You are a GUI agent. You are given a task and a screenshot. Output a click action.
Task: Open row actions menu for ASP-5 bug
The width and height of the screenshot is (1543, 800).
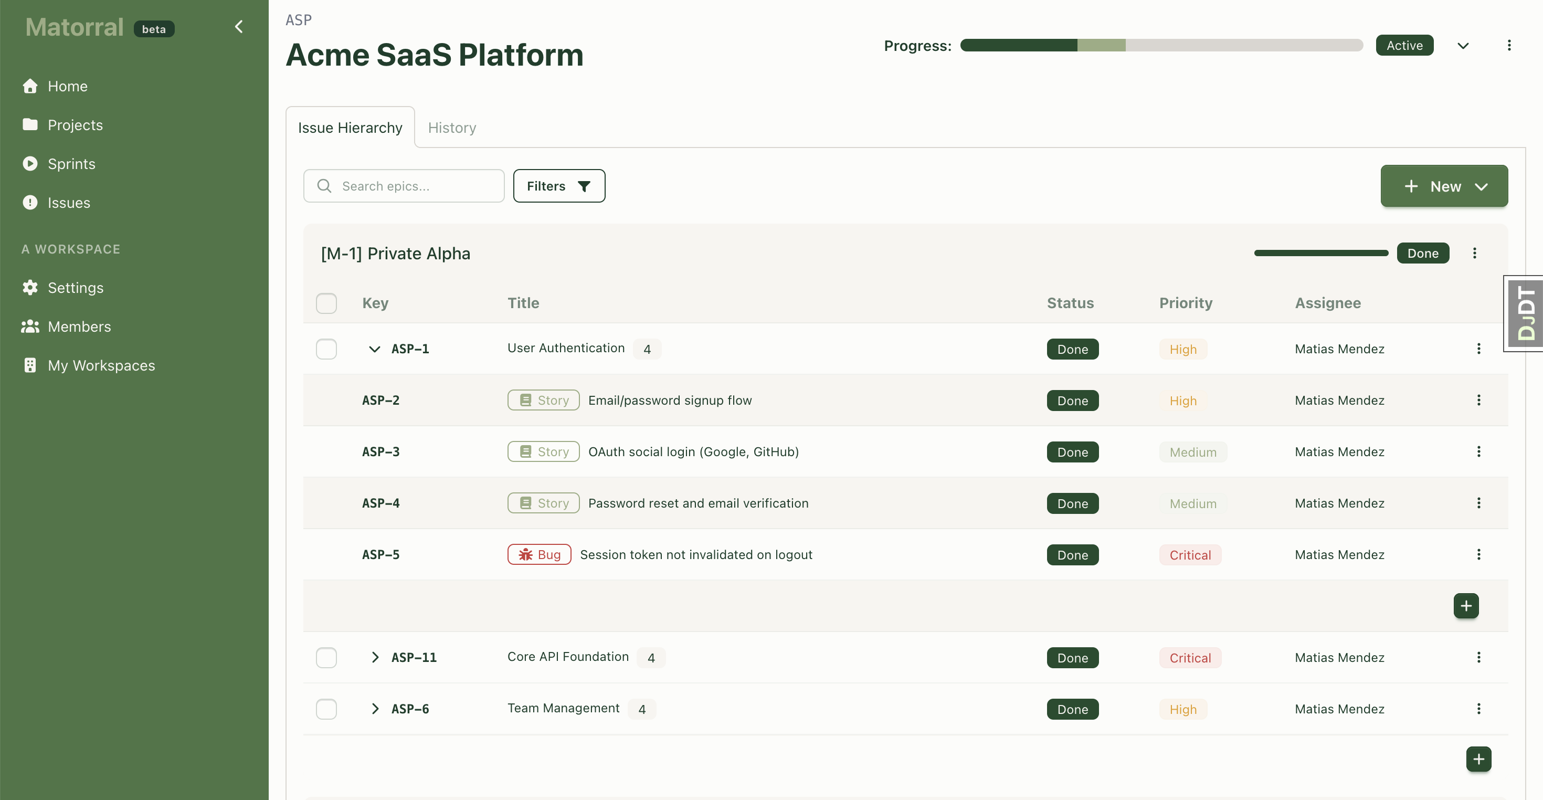pyautogui.click(x=1478, y=554)
